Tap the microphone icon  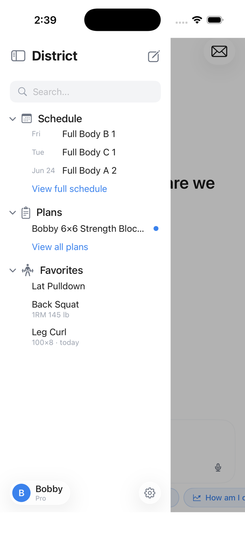pos(218,467)
